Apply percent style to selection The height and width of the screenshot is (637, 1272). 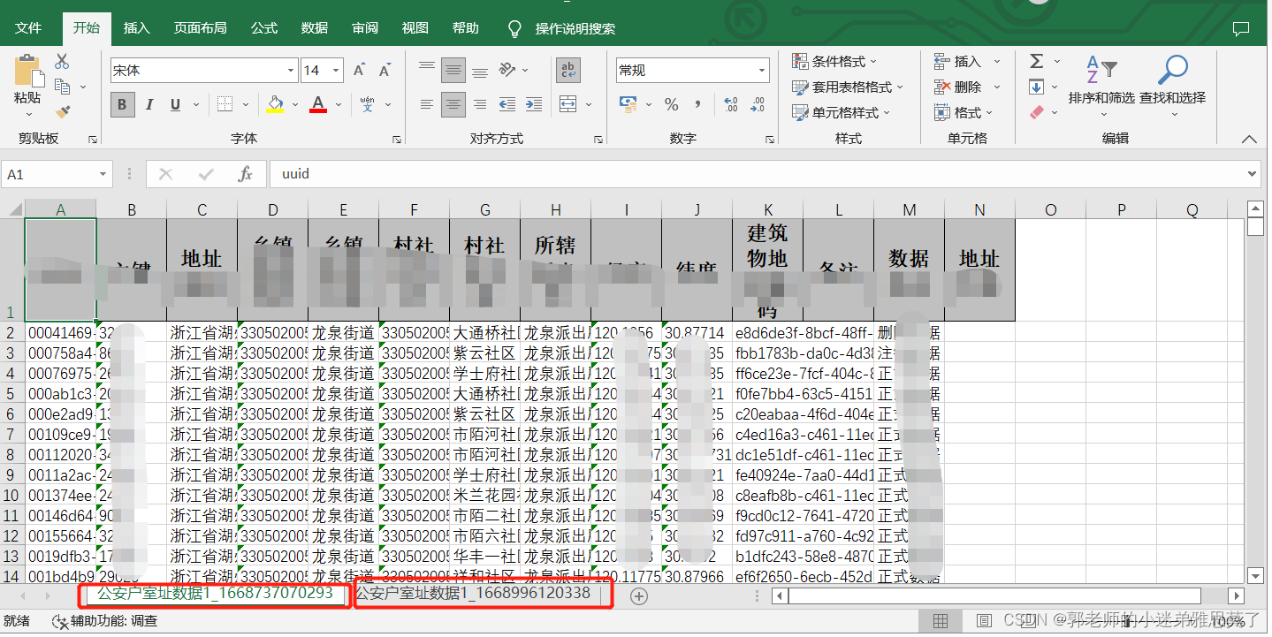coord(671,104)
